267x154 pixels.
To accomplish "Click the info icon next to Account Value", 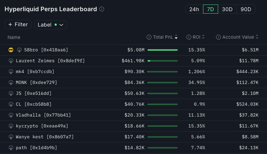I will click(218, 37).
